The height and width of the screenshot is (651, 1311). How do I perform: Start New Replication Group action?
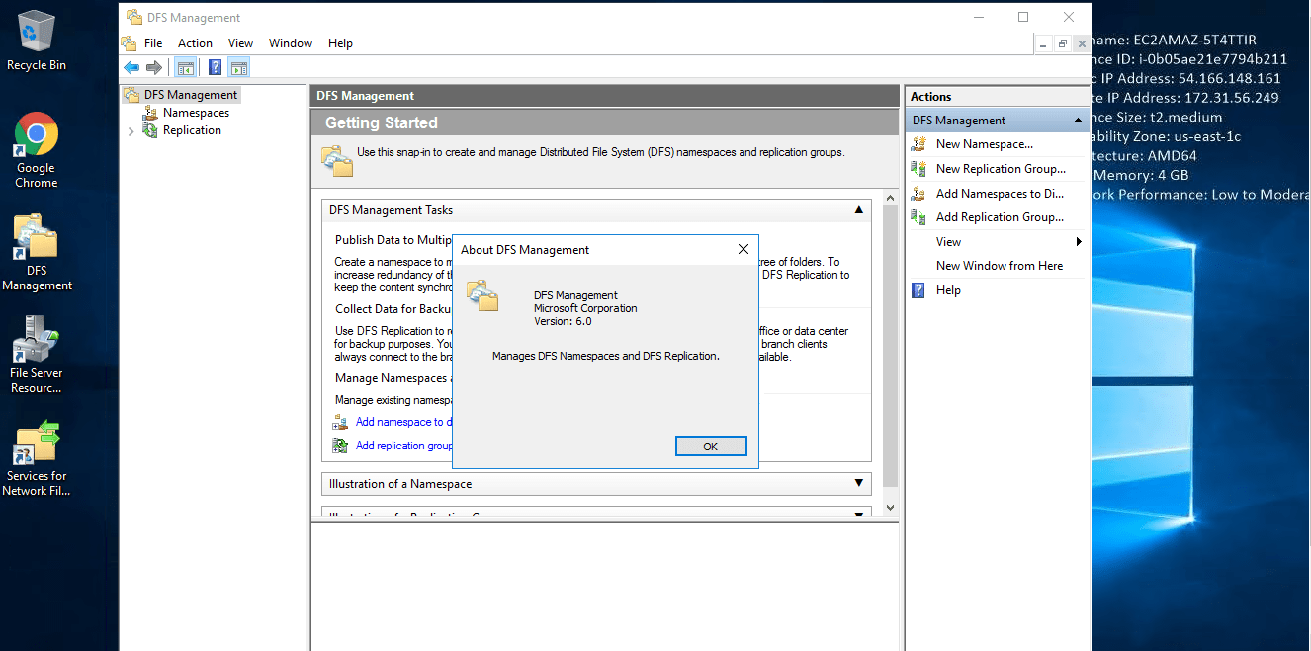(1000, 169)
